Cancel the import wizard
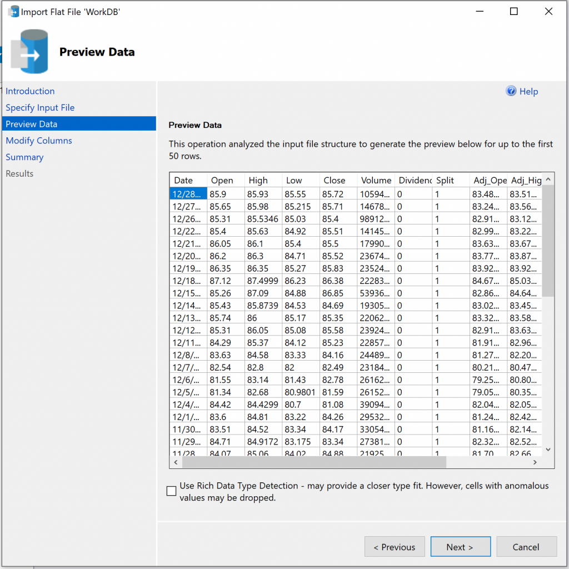 pyautogui.click(x=526, y=547)
